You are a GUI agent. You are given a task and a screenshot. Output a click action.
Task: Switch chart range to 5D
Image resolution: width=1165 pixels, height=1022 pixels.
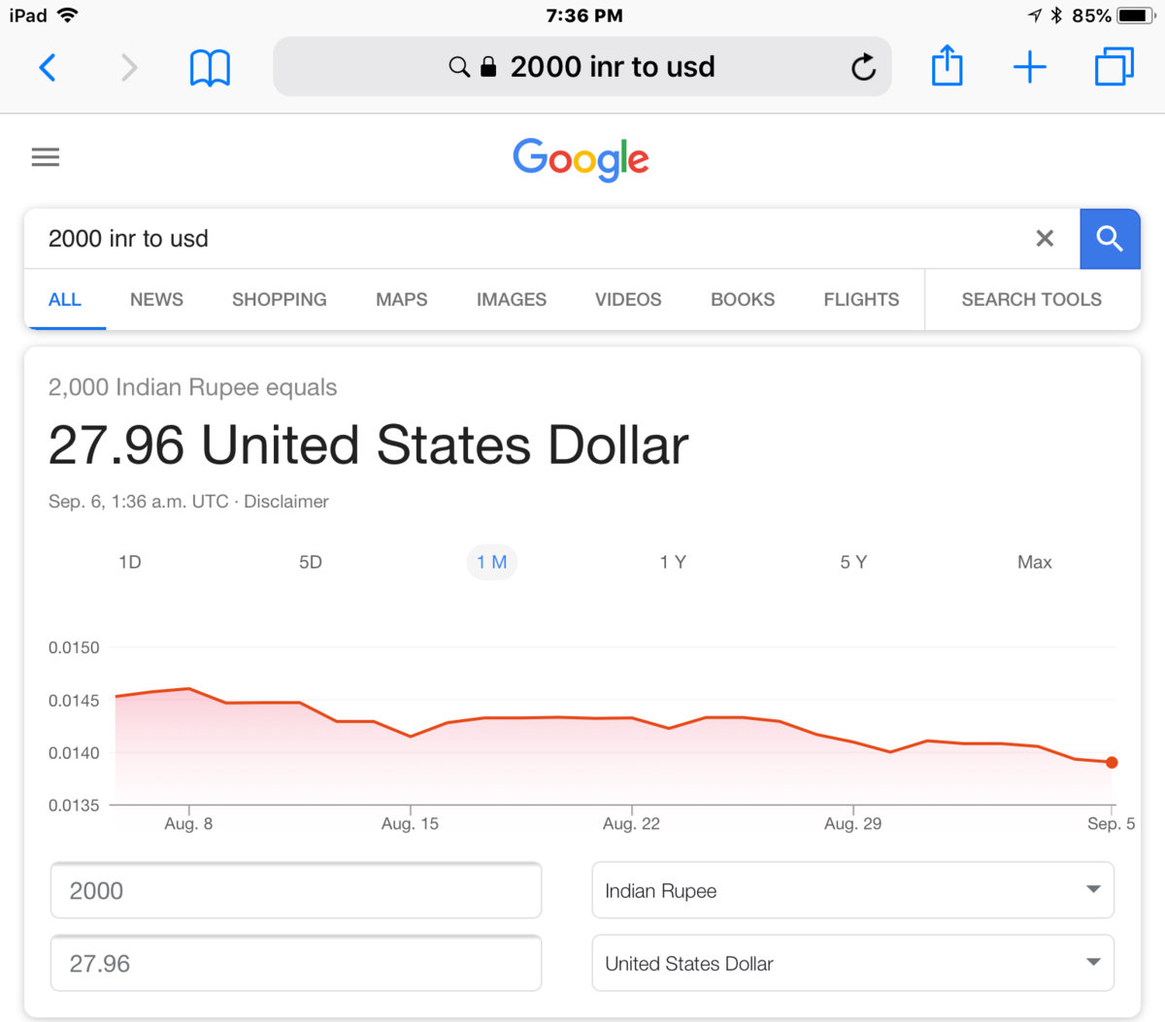pos(311,562)
